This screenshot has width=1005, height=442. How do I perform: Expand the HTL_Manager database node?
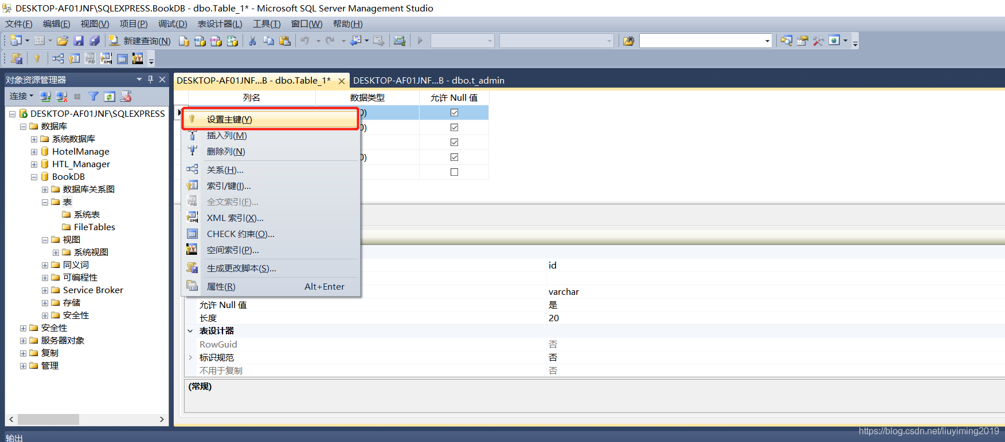coord(34,164)
